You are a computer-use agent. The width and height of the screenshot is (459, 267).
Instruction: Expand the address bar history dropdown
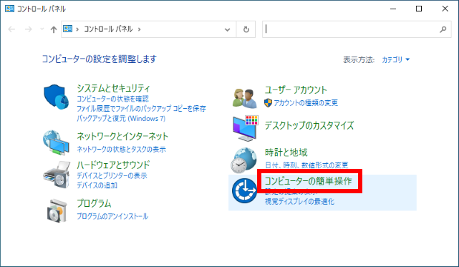point(227,29)
